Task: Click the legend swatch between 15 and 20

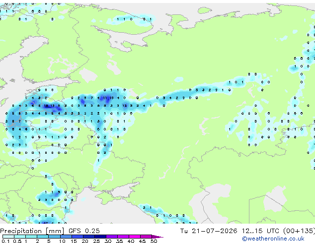Action: tap(77, 237)
